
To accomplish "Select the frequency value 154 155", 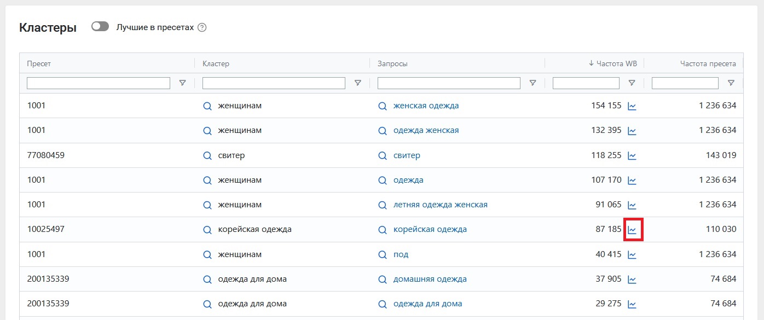I will coord(606,106).
